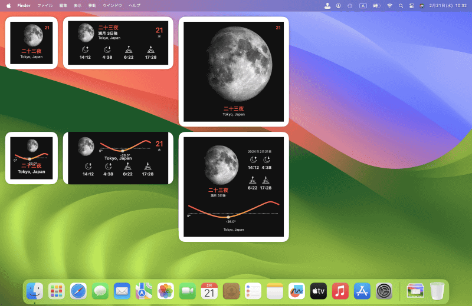The image size is (472, 306).
Task: Open the Calendar app in the Dock
Action: click(x=209, y=291)
